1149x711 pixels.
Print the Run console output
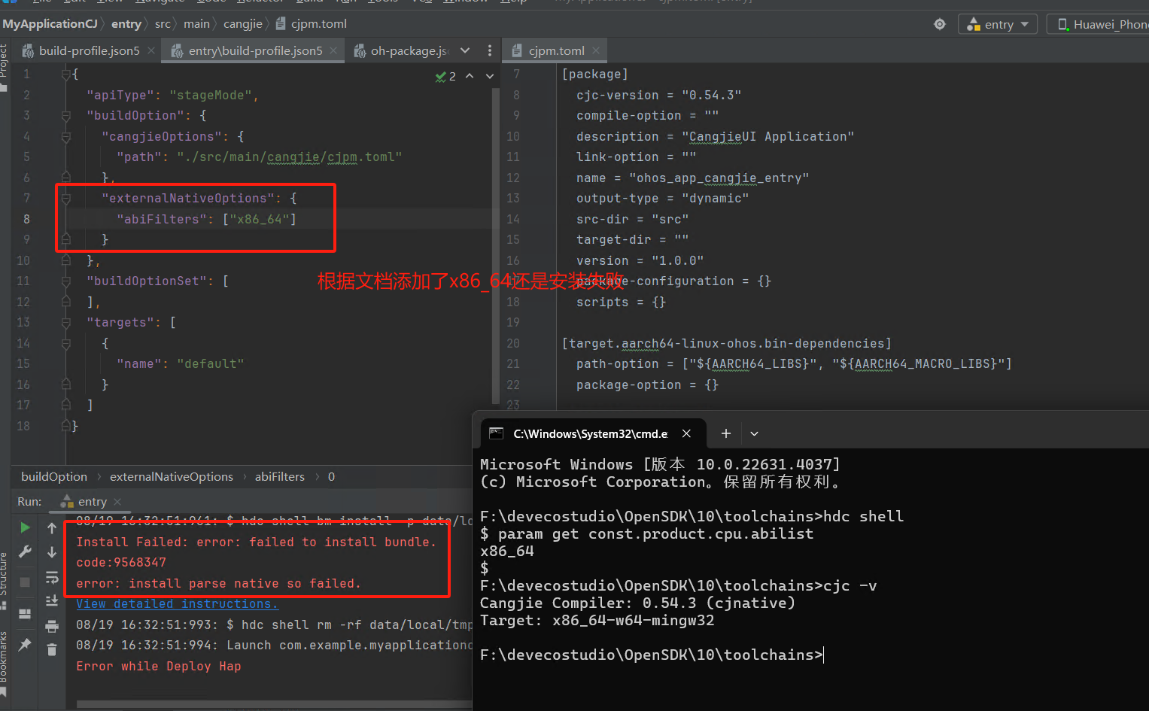point(52,626)
